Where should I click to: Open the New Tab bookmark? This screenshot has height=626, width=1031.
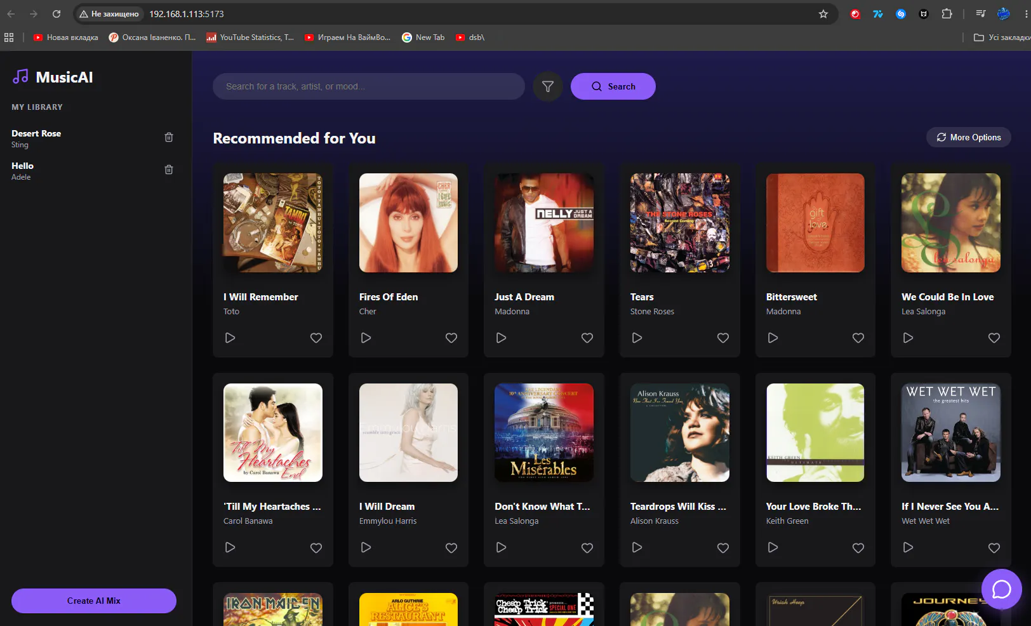point(423,37)
